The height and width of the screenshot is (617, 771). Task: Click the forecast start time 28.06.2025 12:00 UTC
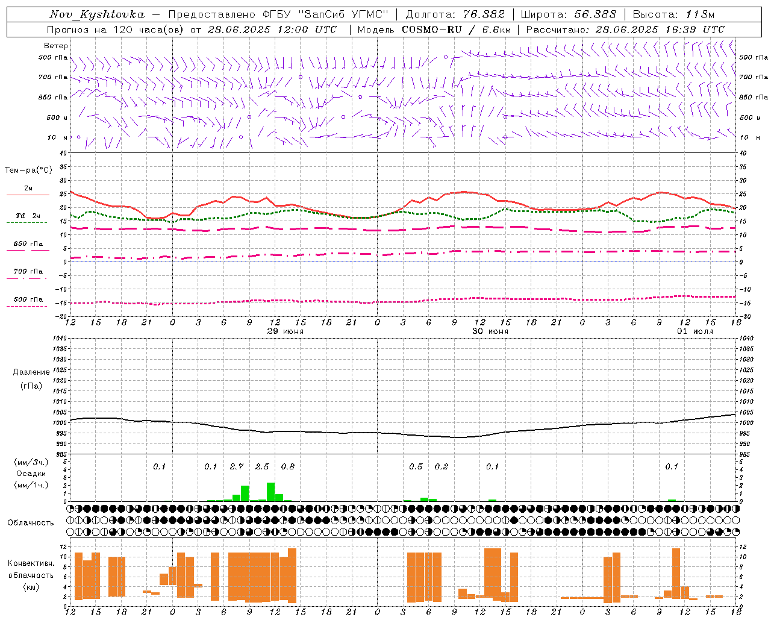pyautogui.click(x=272, y=30)
